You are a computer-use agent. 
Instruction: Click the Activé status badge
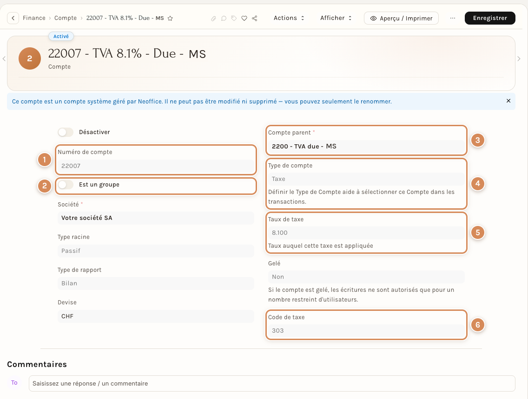click(x=61, y=36)
